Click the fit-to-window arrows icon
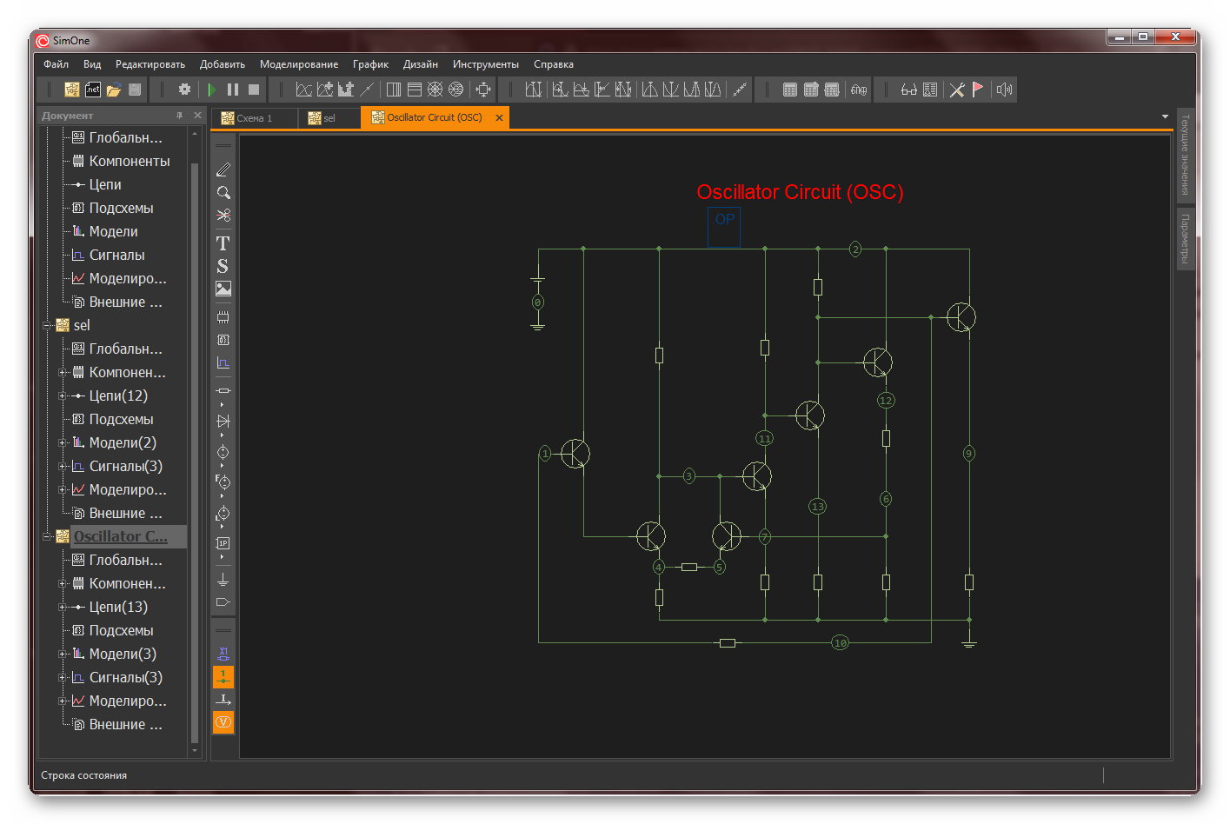This screenshot has height=824, width=1230. tap(483, 90)
